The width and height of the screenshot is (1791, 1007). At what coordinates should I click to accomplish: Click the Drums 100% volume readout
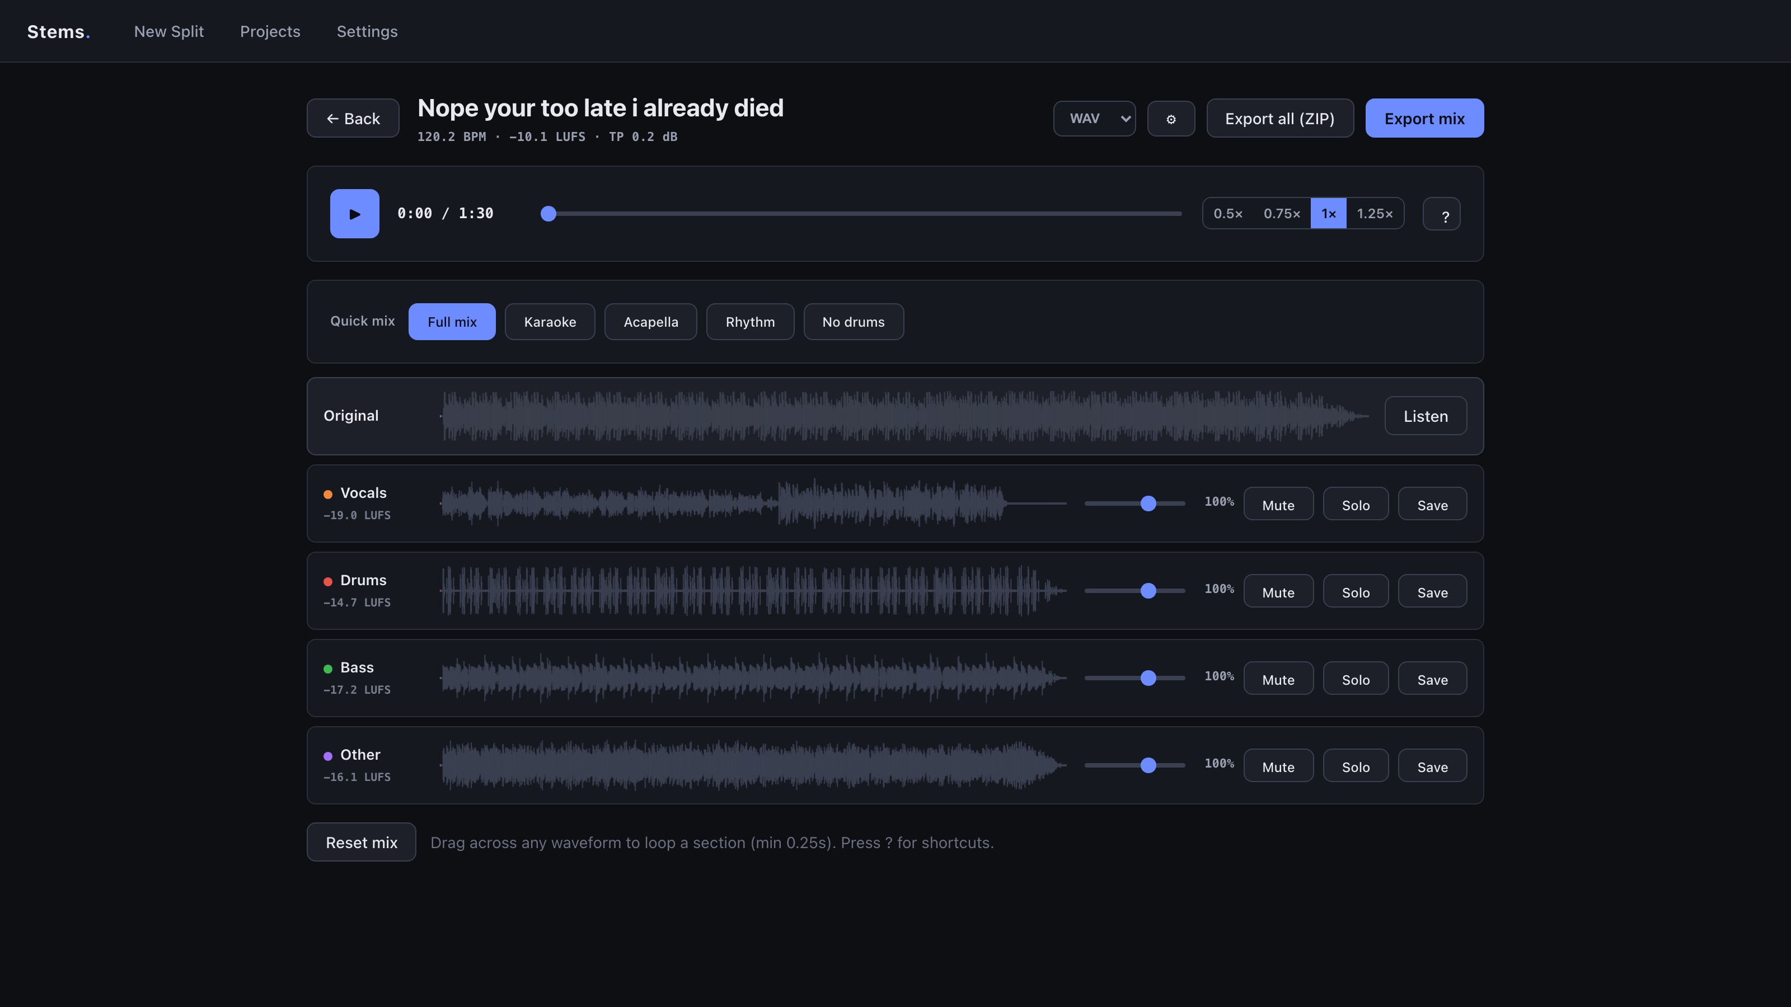click(x=1219, y=589)
